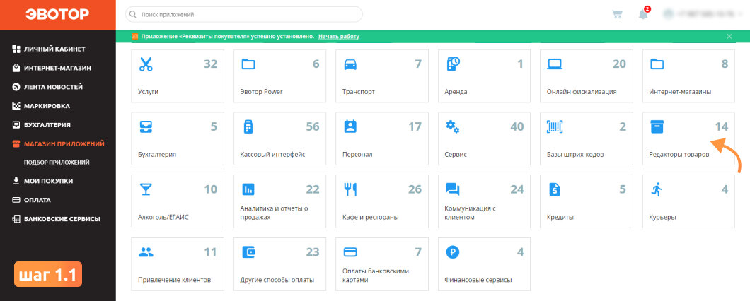Click the Транспорт category label

[359, 92]
